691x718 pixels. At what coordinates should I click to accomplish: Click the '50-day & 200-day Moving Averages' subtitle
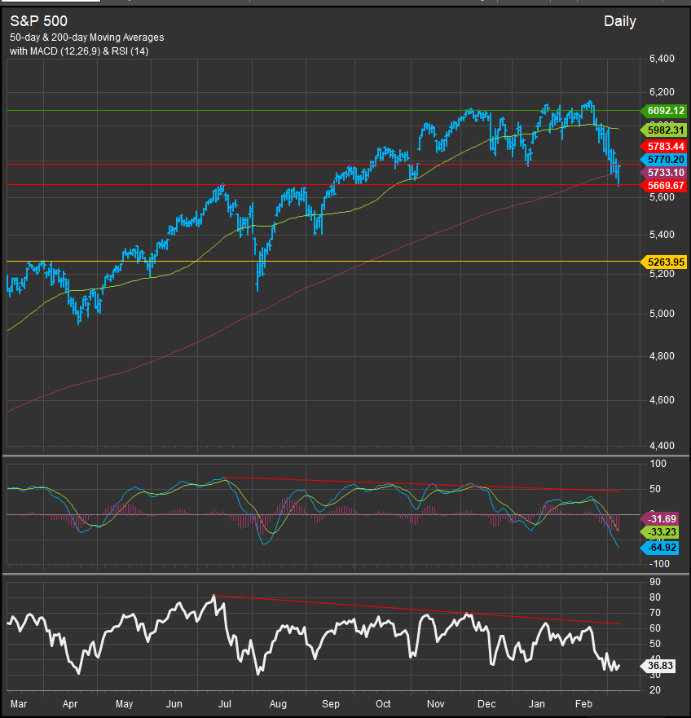coord(87,37)
